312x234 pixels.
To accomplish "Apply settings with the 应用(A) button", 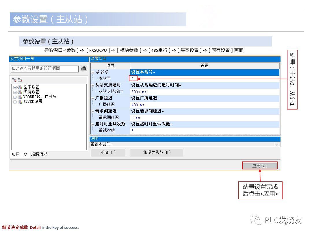I will coord(259,166).
